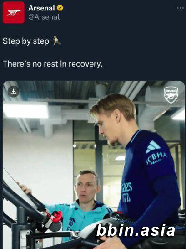Click the "Step by step" tweet text
This screenshot has height=249, width=186.
click(x=26, y=41)
